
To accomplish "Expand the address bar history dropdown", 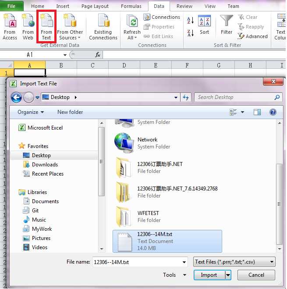I will pyautogui.click(x=176, y=97).
